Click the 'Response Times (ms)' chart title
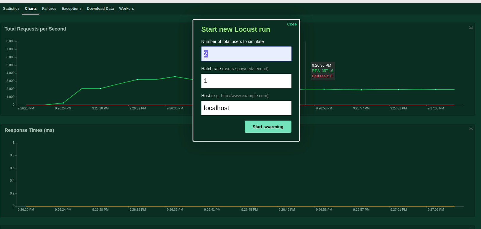Viewport: 481px width, 229px height. (x=29, y=130)
